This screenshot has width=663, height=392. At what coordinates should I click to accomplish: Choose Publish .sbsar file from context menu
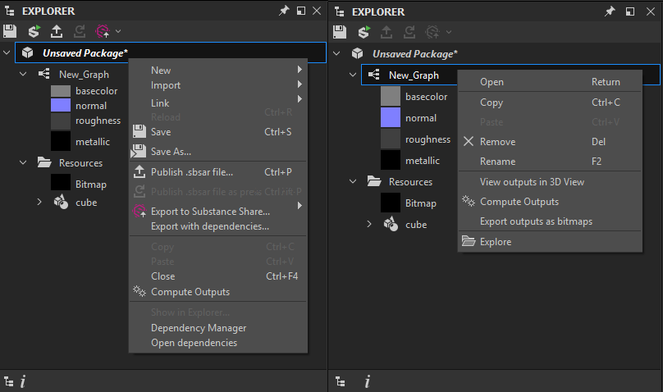192,172
